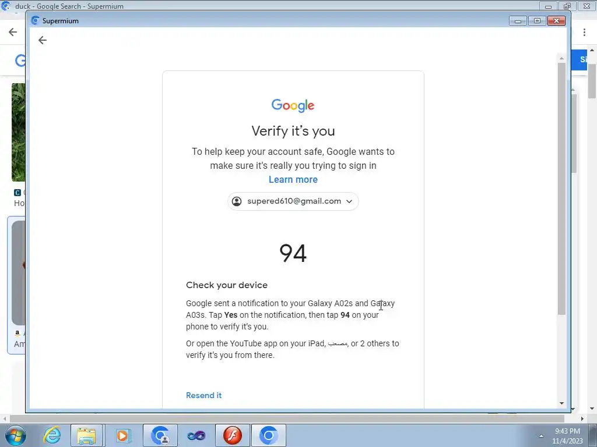The height and width of the screenshot is (447, 597).
Task: Click the back arrow in the background browser window
Action: 13,32
